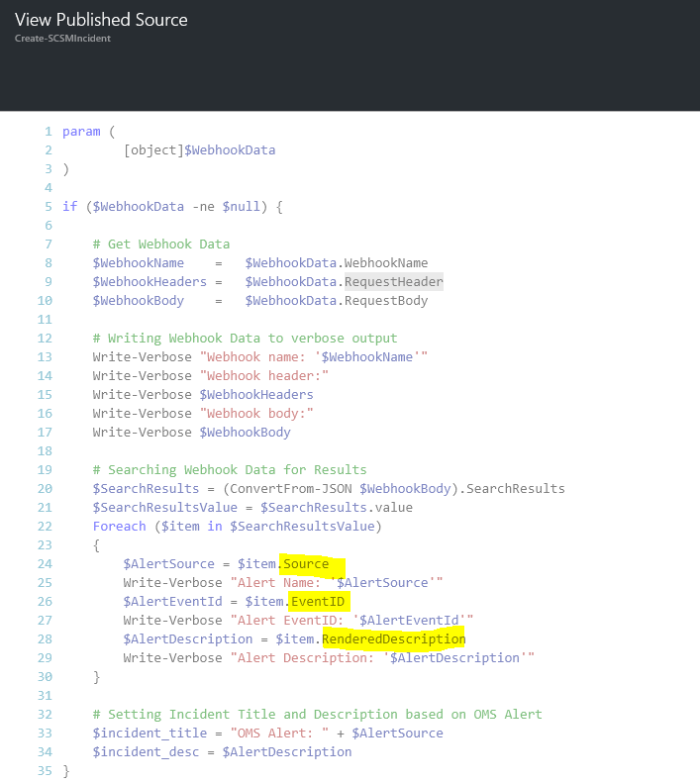Click the param keyword on first line
The height and width of the screenshot is (783, 700).
click(x=81, y=132)
